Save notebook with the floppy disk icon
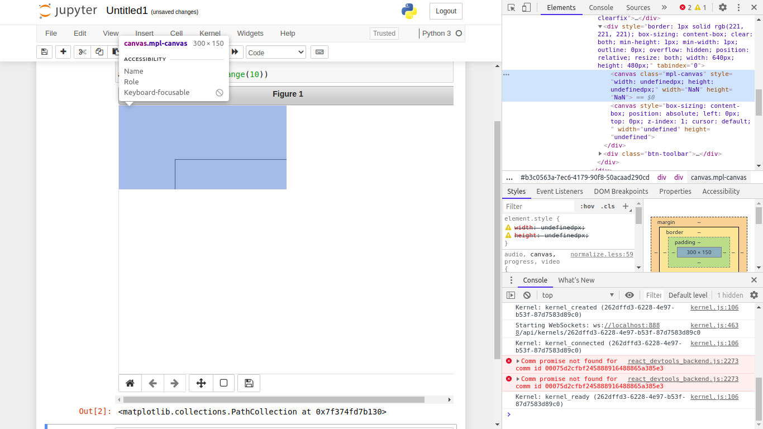This screenshot has height=429, width=763. pos(44,52)
